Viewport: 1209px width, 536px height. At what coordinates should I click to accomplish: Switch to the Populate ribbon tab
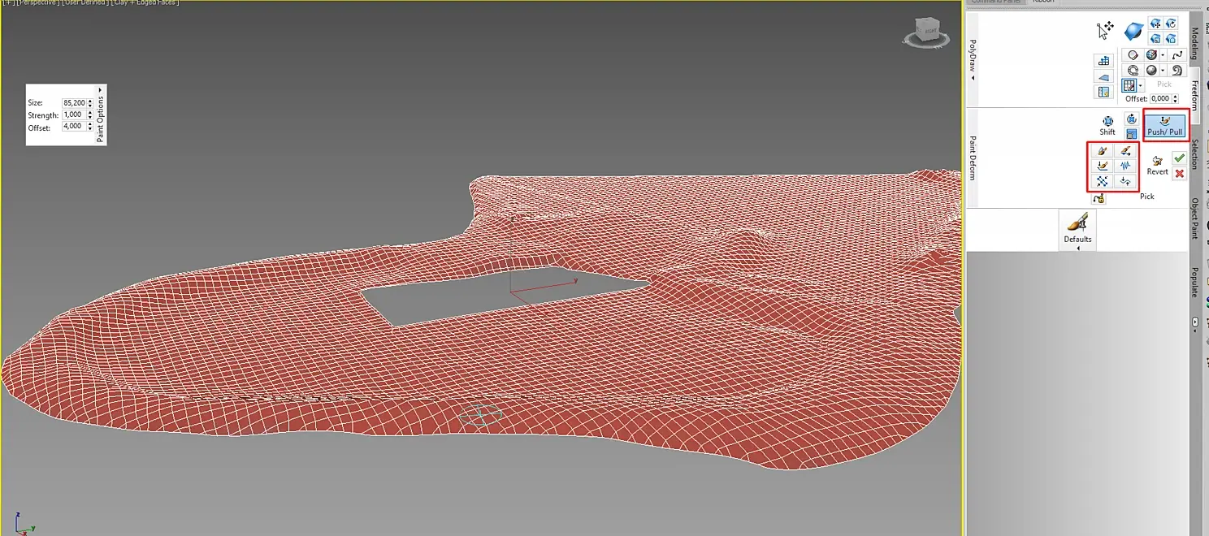1194,282
